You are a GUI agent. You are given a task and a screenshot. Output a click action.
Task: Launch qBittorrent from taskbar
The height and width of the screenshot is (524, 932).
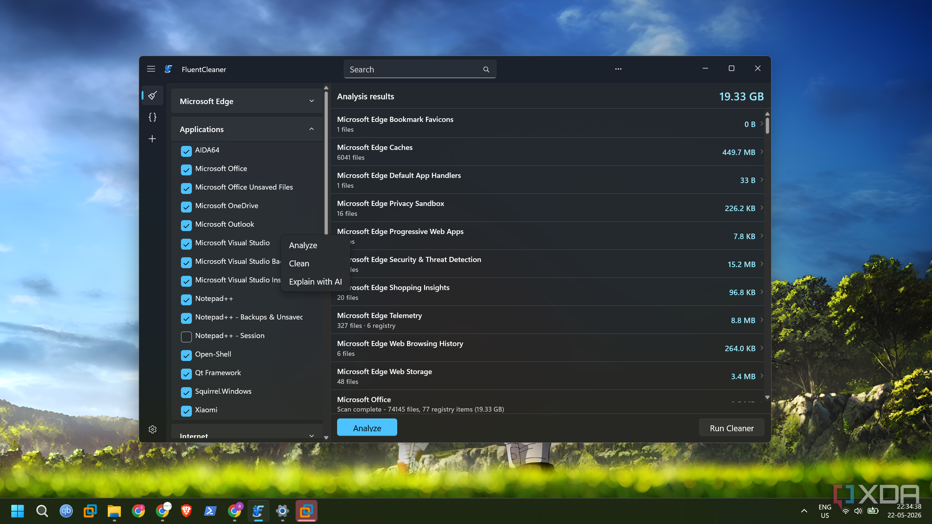66,511
